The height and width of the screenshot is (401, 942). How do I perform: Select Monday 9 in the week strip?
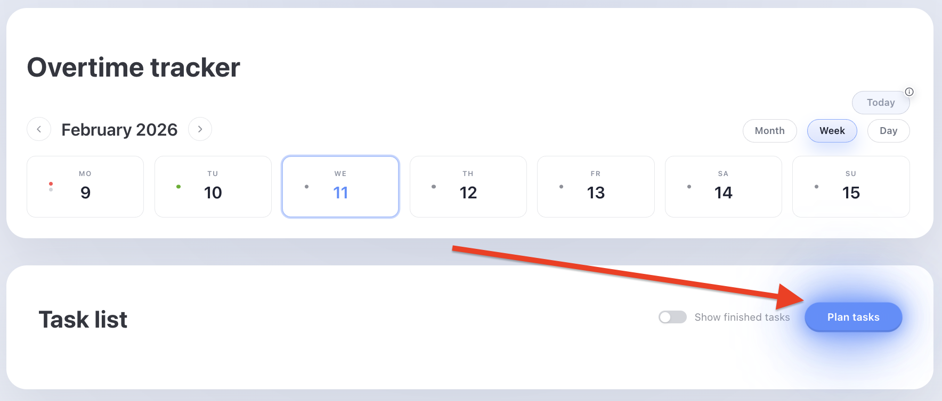click(85, 187)
